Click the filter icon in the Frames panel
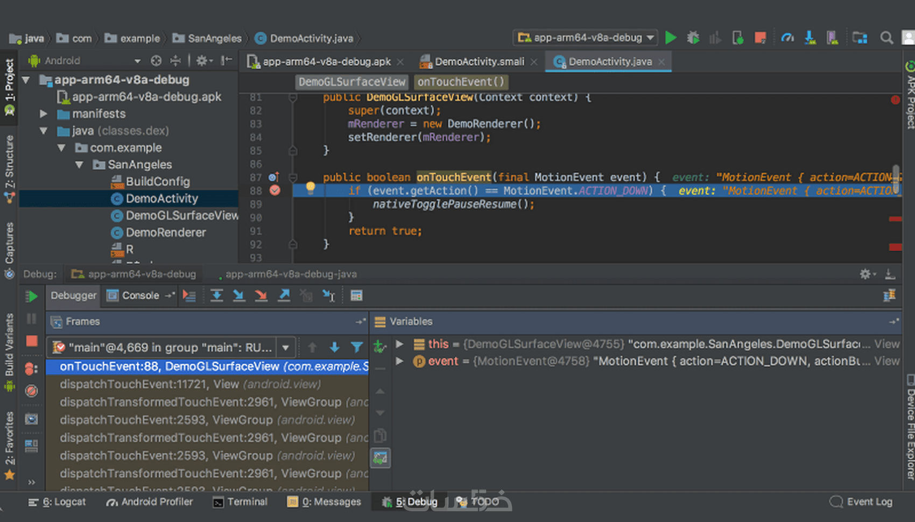Screen dimensions: 915x522 (x=357, y=348)
